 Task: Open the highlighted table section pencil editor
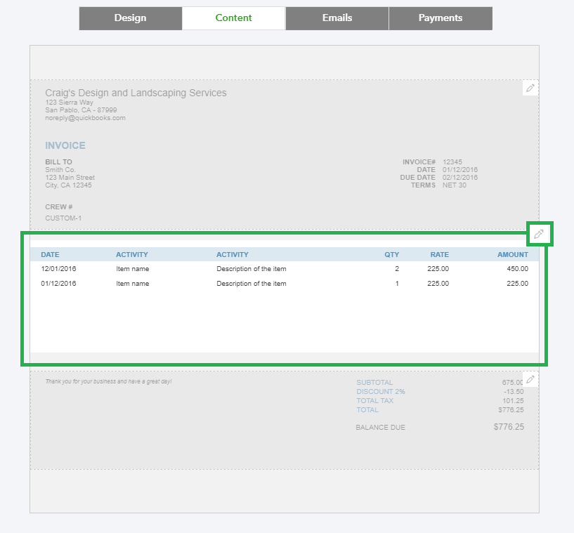pos(539,234)
